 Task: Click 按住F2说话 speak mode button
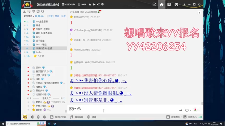(58, 117)
